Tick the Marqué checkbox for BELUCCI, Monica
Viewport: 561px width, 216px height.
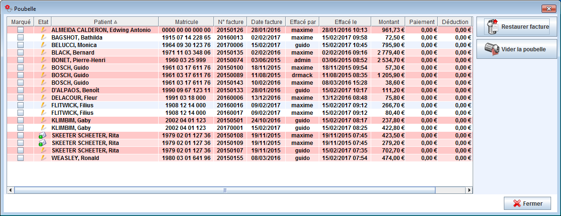pos(20,45)
